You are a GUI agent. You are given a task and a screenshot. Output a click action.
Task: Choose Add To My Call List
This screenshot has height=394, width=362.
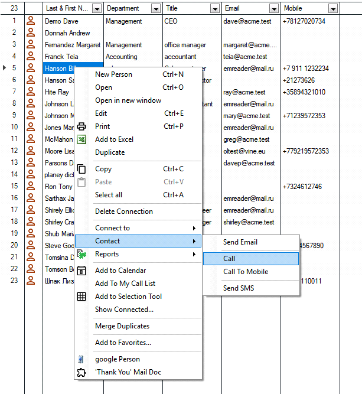click(x=138, y=284)
